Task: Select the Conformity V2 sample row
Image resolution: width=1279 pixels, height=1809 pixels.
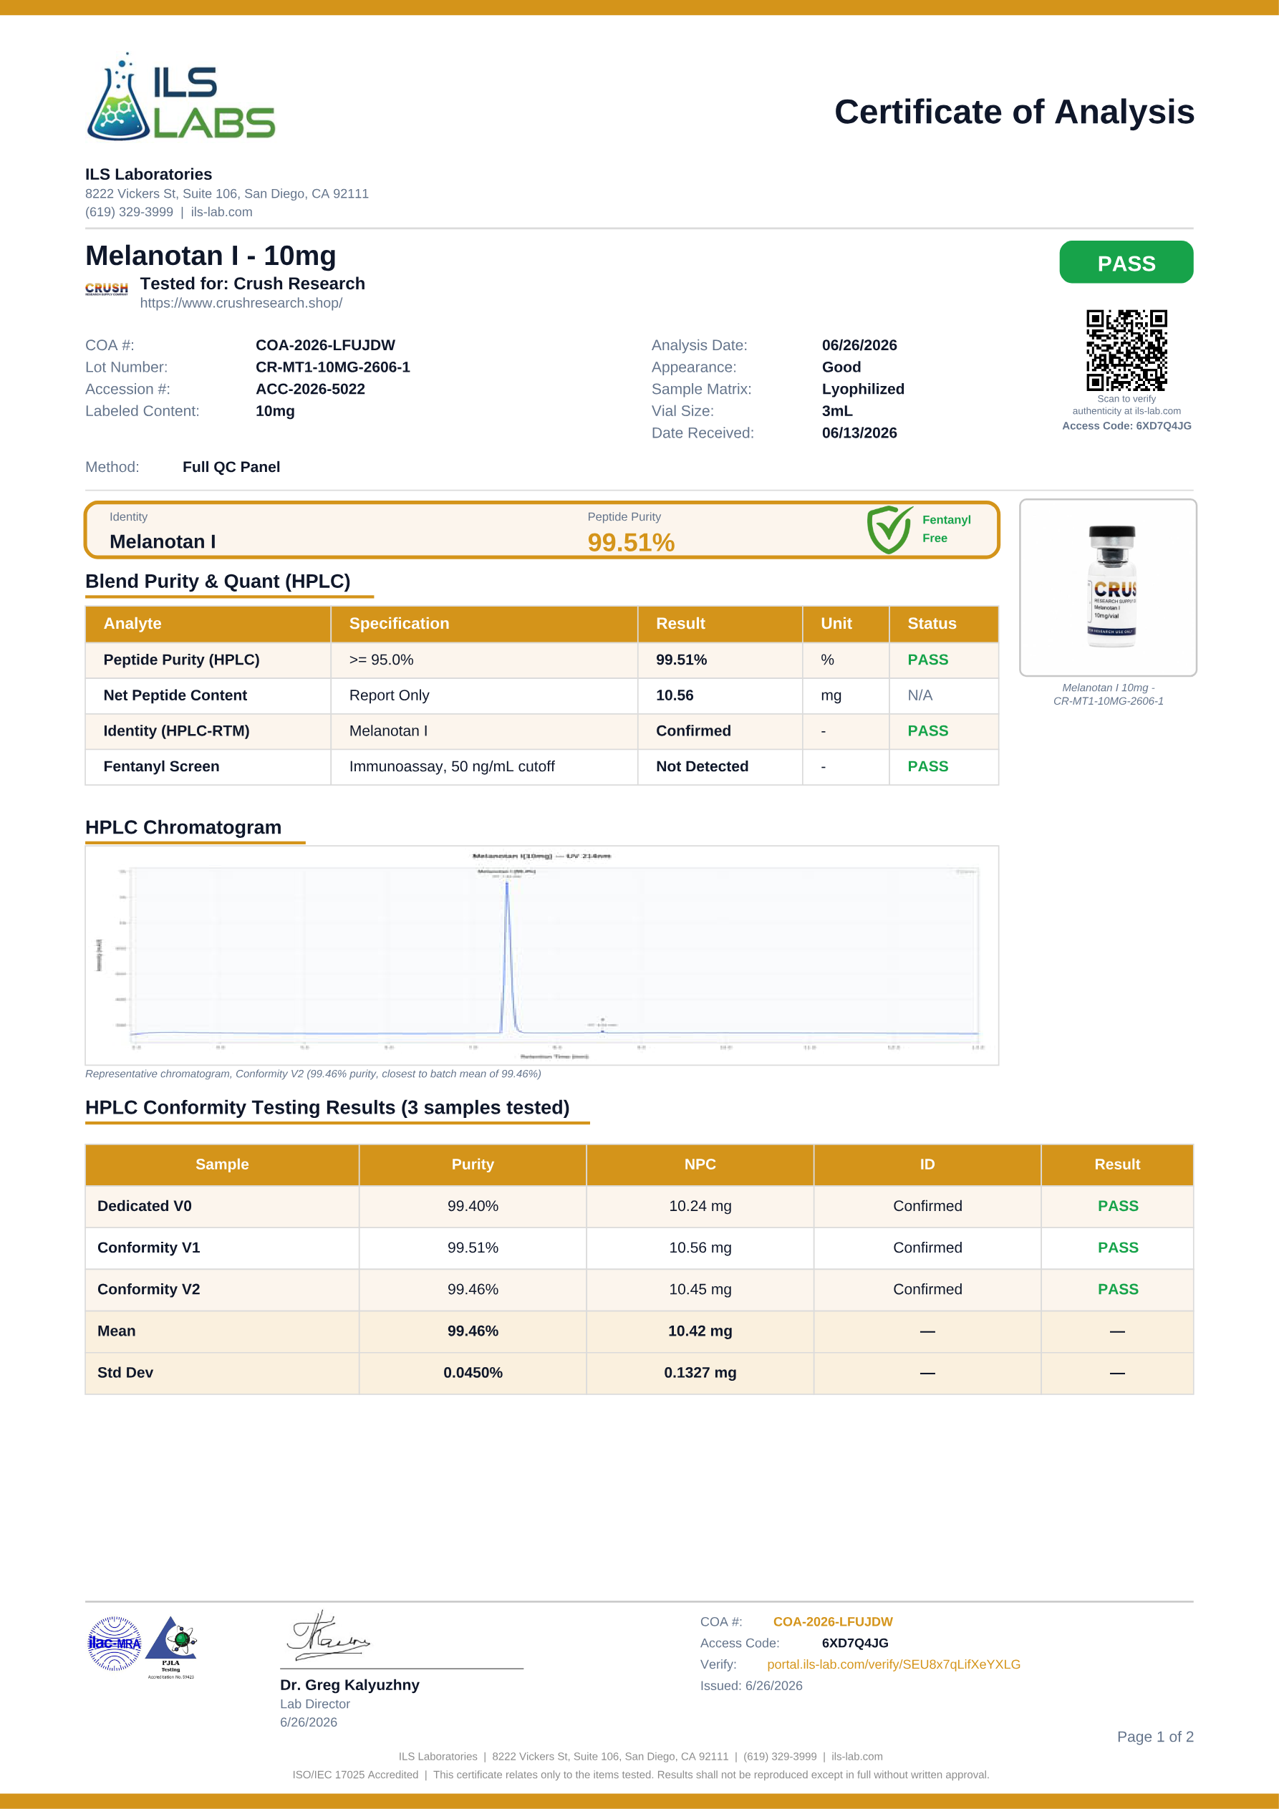Action: [x=639, y=1289]
